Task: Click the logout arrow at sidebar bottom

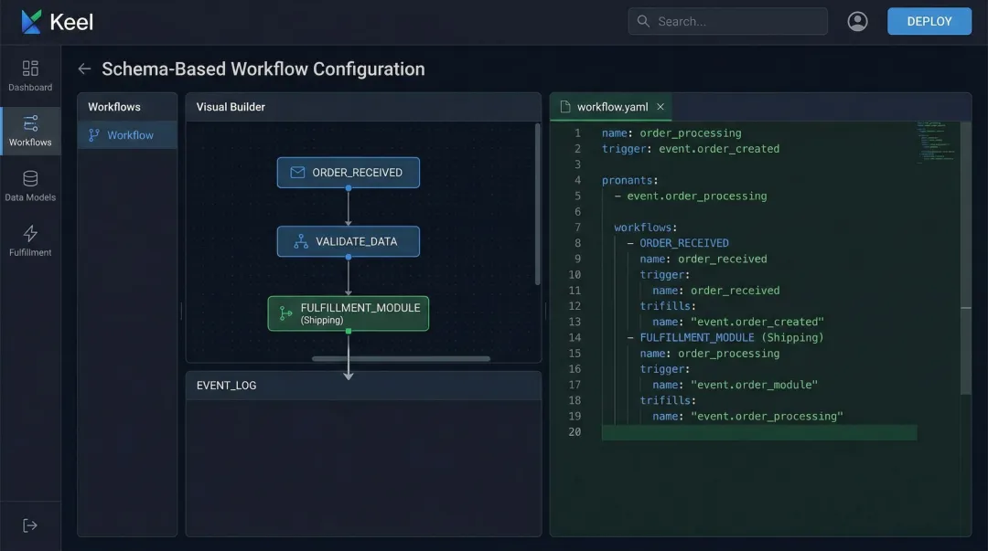Action: (29, 525)
